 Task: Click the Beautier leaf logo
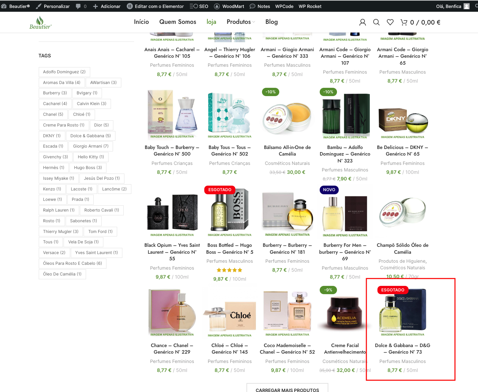(40, 22)
